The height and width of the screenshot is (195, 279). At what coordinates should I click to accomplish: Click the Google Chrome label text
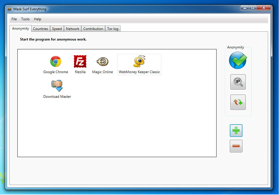[x=56, y=72]
